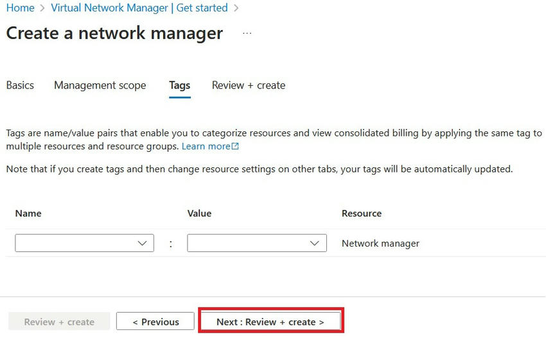Expand the tag Name dropdown
Screen dimensions: 546x339
[84, 243]
